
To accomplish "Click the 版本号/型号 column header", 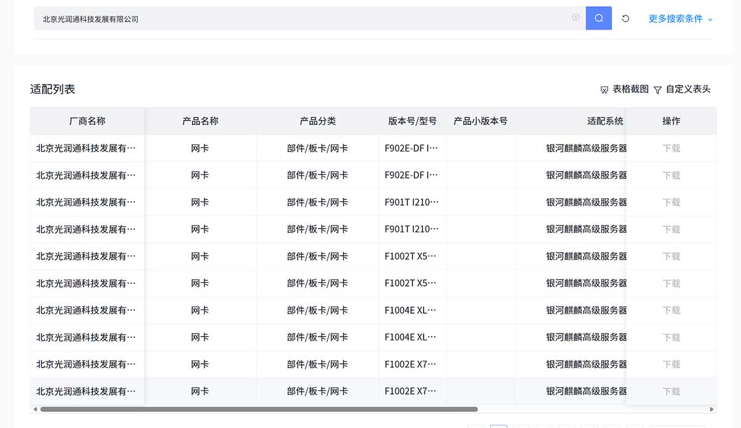I will click(x=412, y=121).
